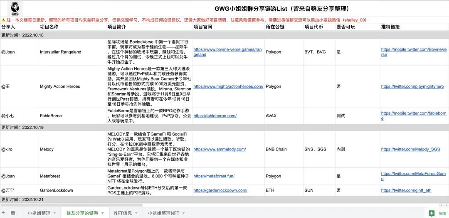Screen dimensions: 449x218
Task: Select the @kiro sharer cell
Action: [x=20, y=149]
